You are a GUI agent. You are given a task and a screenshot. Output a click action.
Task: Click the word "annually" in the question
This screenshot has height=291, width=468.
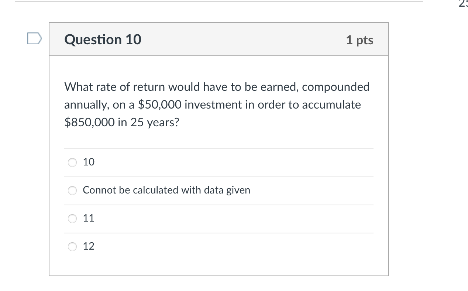(86, 105)
